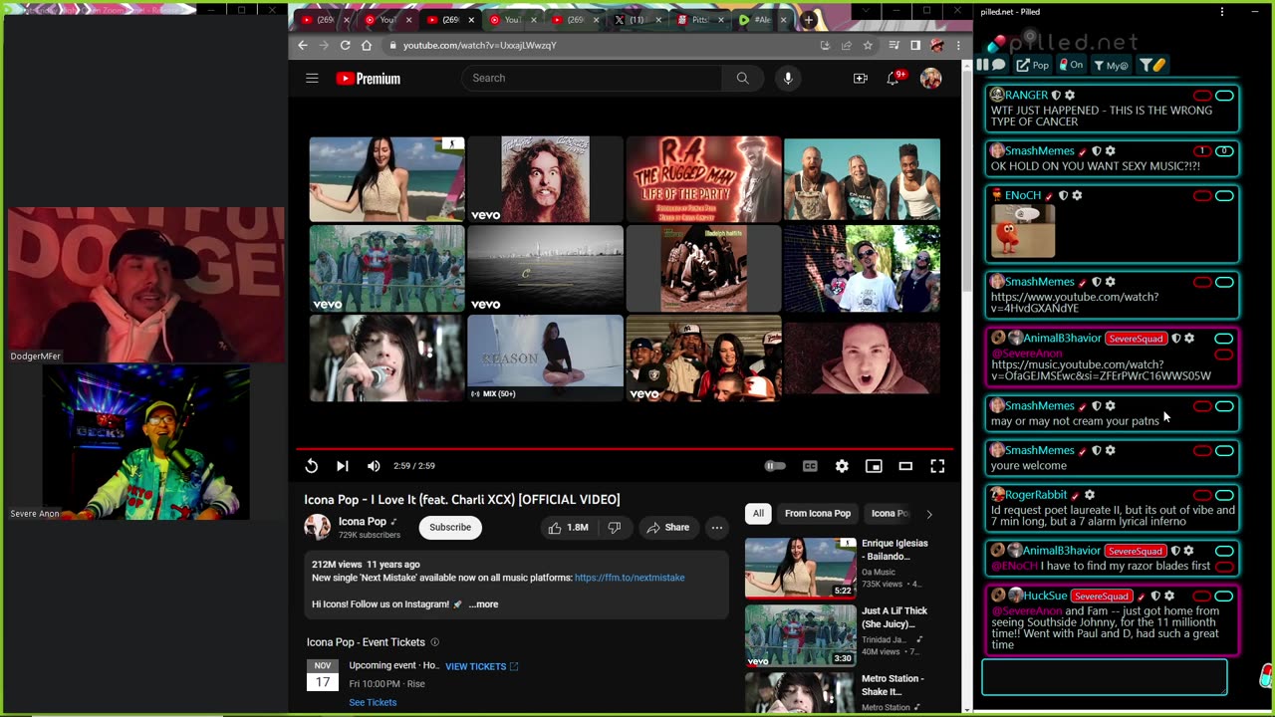The width and height of the screenshot is (1275, 717).
Task: Mute the video volume
Action: coord(374,466)
